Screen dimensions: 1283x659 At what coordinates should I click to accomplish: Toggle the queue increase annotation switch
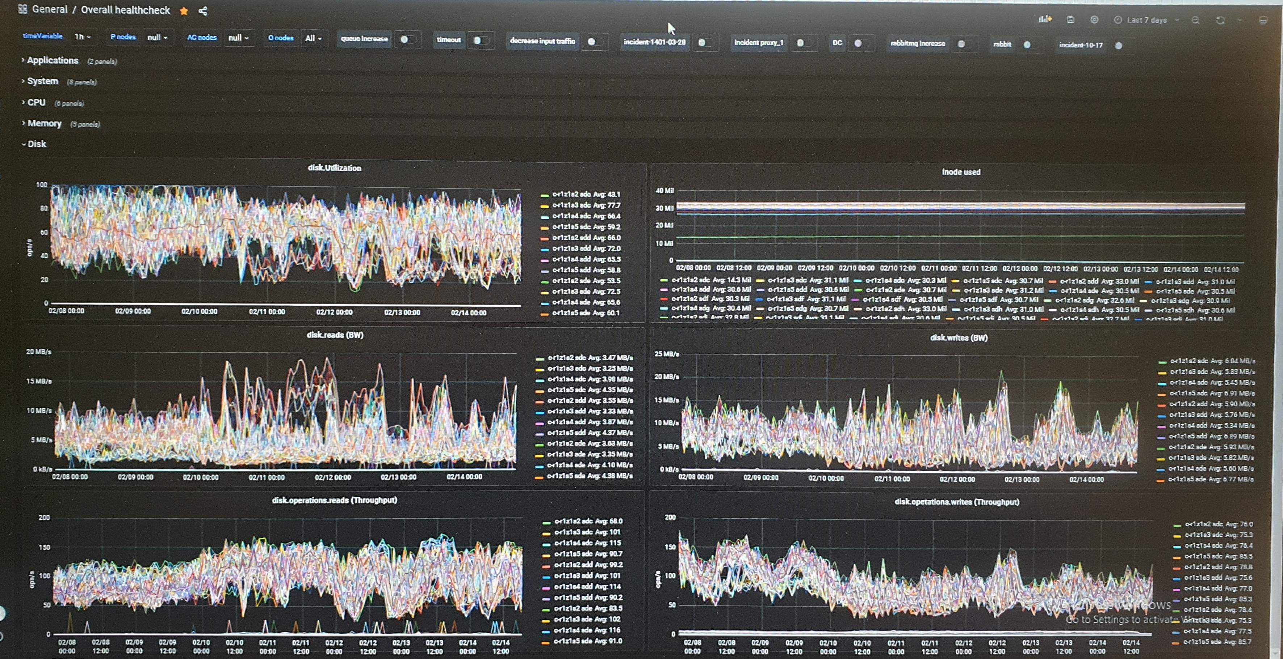tap(407, 39)
